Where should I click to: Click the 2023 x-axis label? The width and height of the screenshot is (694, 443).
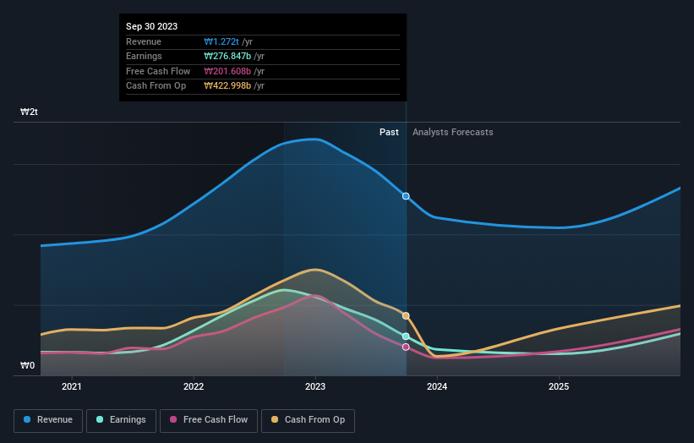[x=315, y=386]
